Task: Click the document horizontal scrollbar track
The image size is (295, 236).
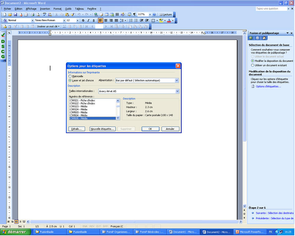Action: [x=134, y=222]
